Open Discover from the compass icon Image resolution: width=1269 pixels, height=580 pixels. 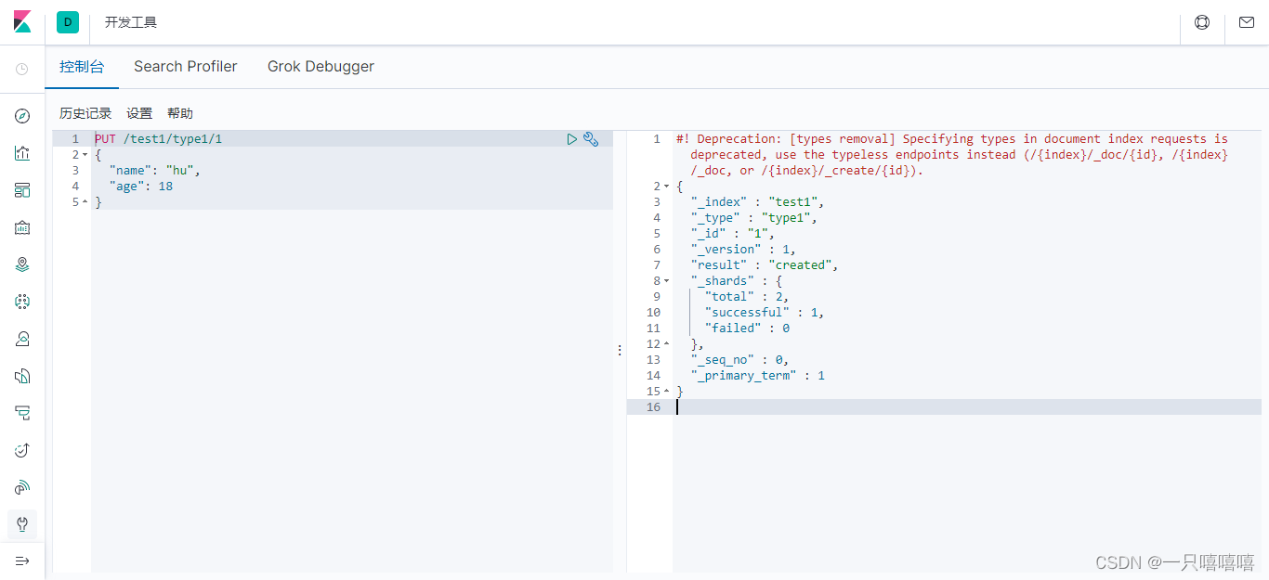point(22,116)
